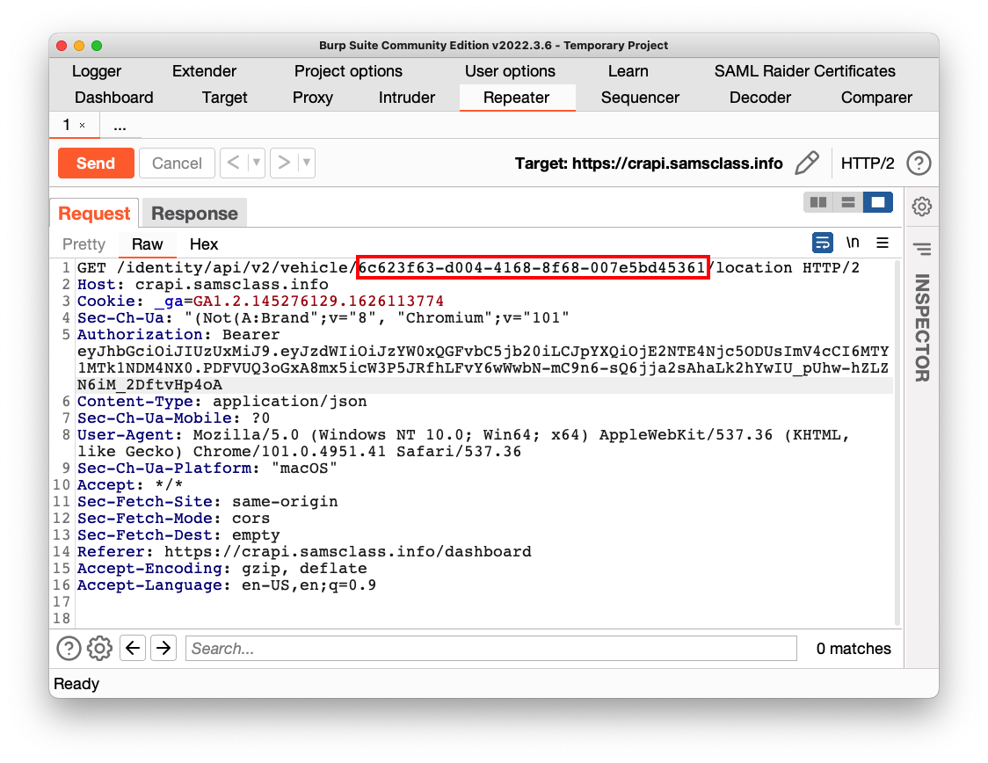The width and height of the screenshot is (988, 763).
Task: Click the Cookie _ga value
Action: pyautogui.click(x=318, y=302)
